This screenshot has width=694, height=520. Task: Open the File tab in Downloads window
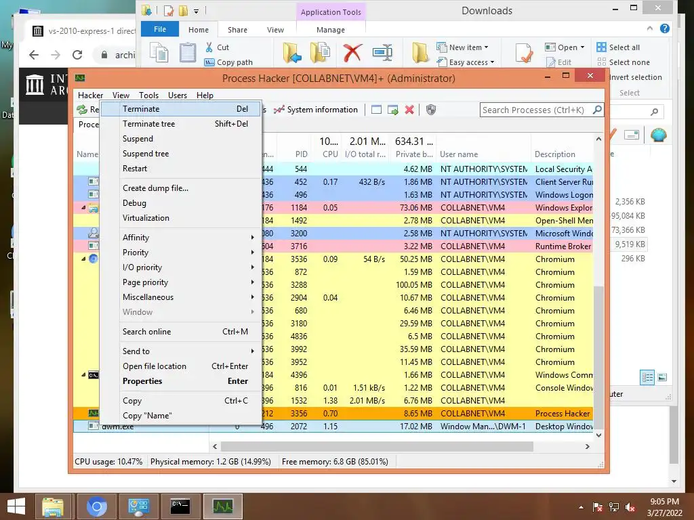[x=160, y=29]
